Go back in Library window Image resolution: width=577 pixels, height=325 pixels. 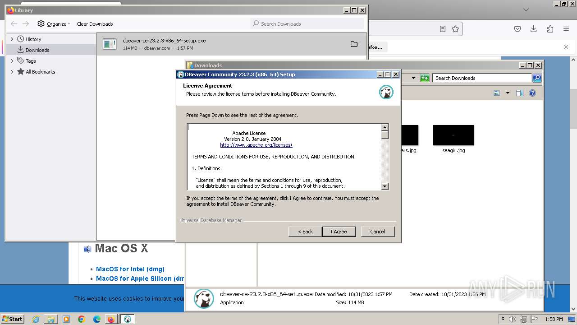[x=14, y=24]
